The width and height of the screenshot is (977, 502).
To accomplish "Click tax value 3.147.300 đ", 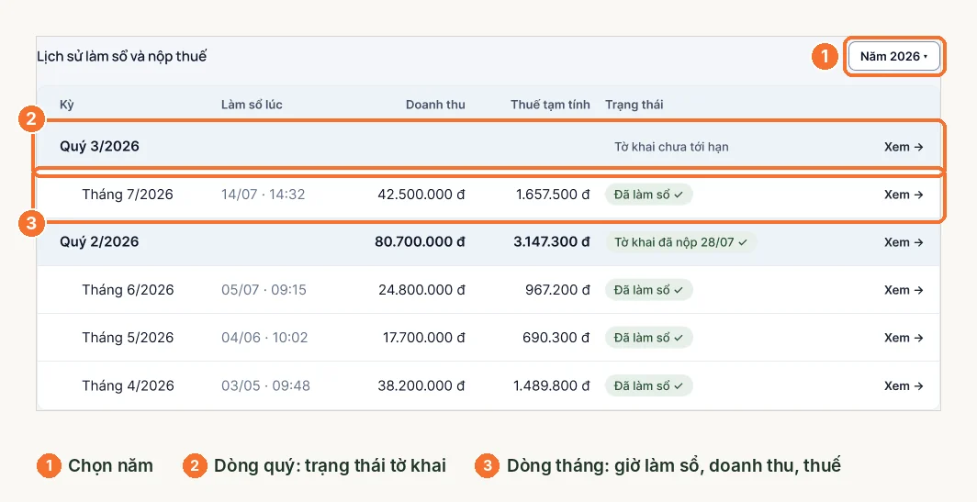I will coord(552,241).
